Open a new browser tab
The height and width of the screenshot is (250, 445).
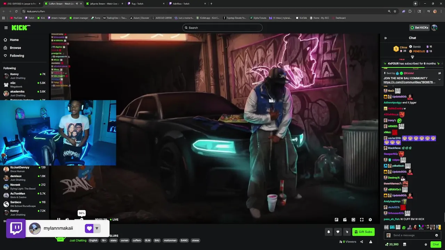click(x=211, y=3)
